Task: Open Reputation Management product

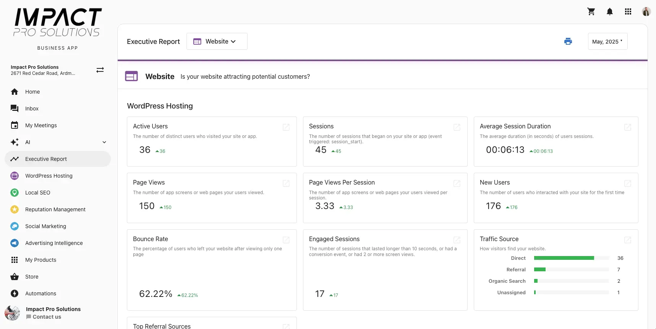Action: 55,209
